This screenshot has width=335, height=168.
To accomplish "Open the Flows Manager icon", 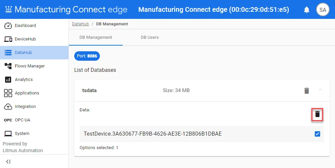I will [8, 66].
